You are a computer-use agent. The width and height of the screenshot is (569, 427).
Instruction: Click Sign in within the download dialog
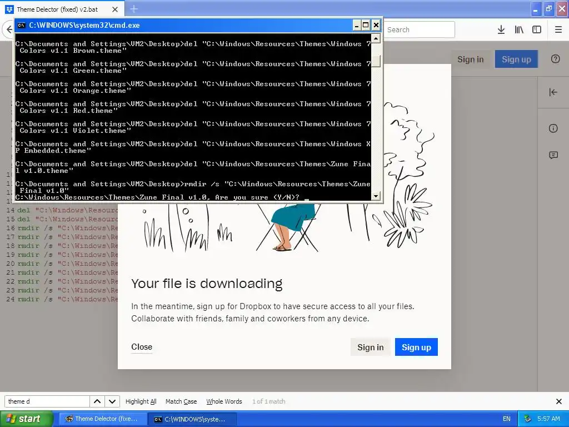coord(370,347)
